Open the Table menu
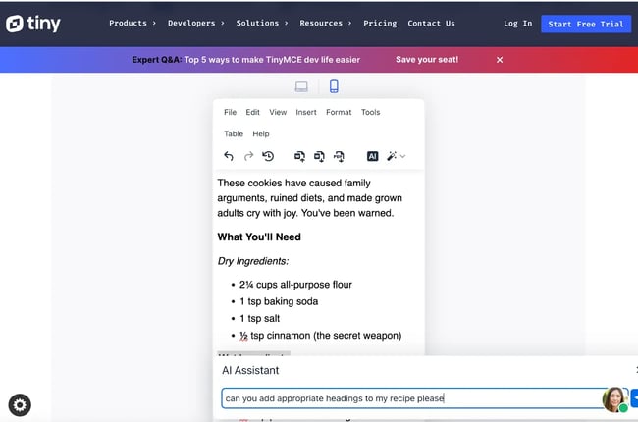 coord(234,133)
